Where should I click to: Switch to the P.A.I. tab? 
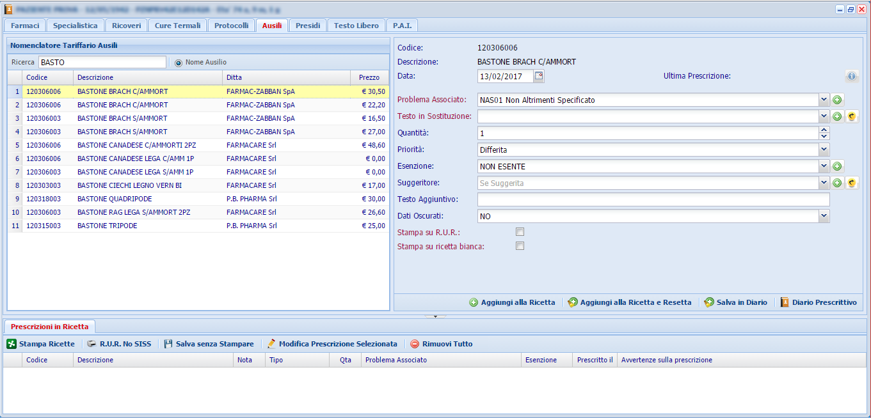[x=403, y=26]
